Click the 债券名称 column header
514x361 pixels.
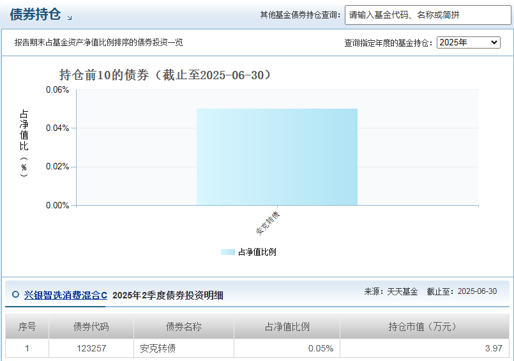coord(184,326)
